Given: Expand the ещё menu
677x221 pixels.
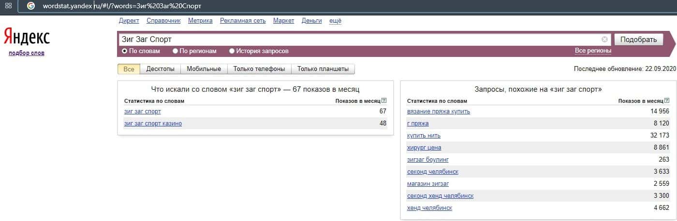Looking at the screenshot, I should coord(335,21).
